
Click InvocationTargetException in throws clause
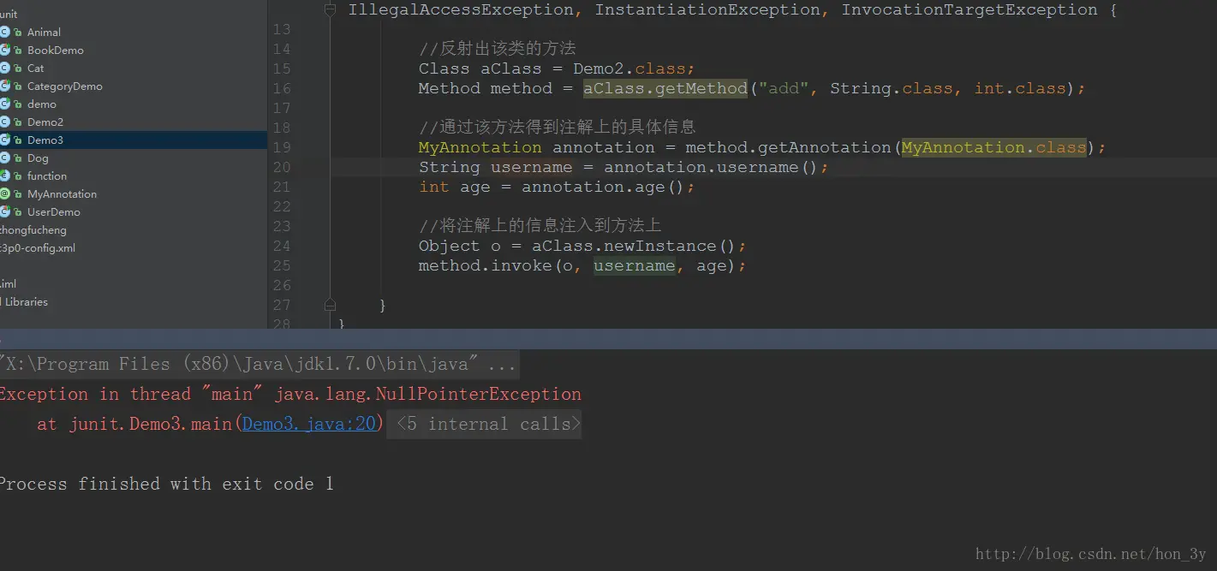click(969, 9)
